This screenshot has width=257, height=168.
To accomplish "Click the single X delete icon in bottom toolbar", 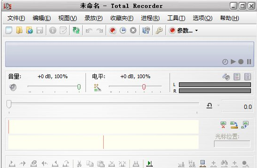I will point(112,164).
